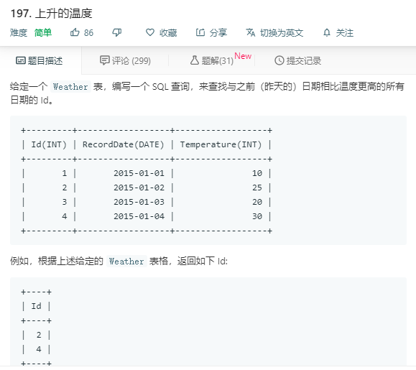
Task: Click the thumbs-down dislike icon
Action: [x=116, y=32]
